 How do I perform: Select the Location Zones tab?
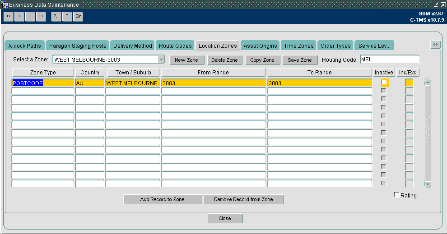(x=218, y=46)
